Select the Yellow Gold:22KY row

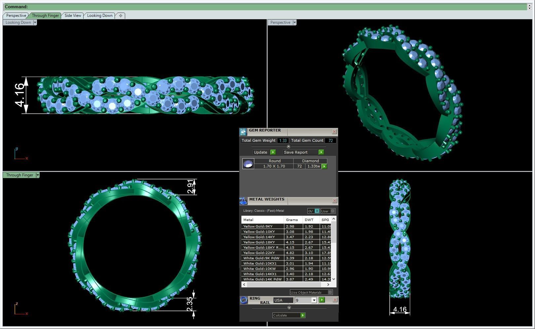[x=286, y=253]
